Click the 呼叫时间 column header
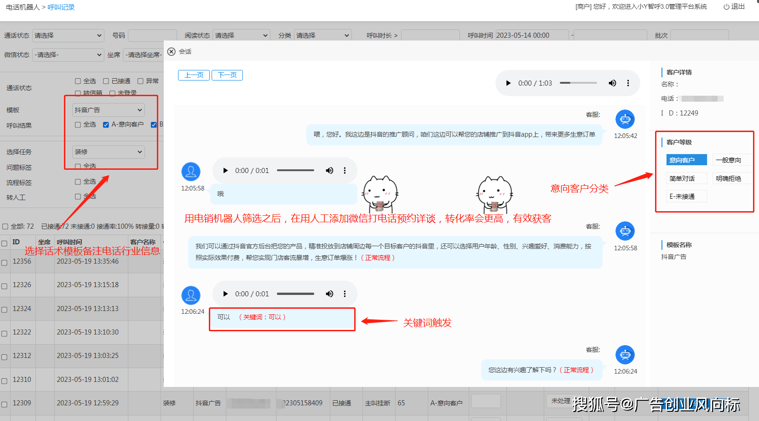The width and height of the screenshot is (759, 421). pos(69,242)
